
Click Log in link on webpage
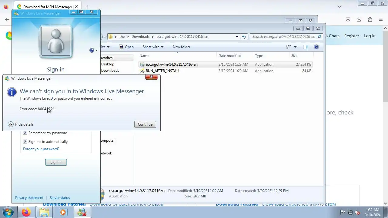(x=370, y=36)
